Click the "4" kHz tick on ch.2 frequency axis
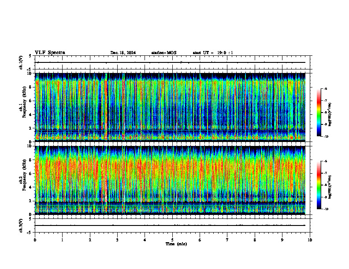 [x=31, y=188]
